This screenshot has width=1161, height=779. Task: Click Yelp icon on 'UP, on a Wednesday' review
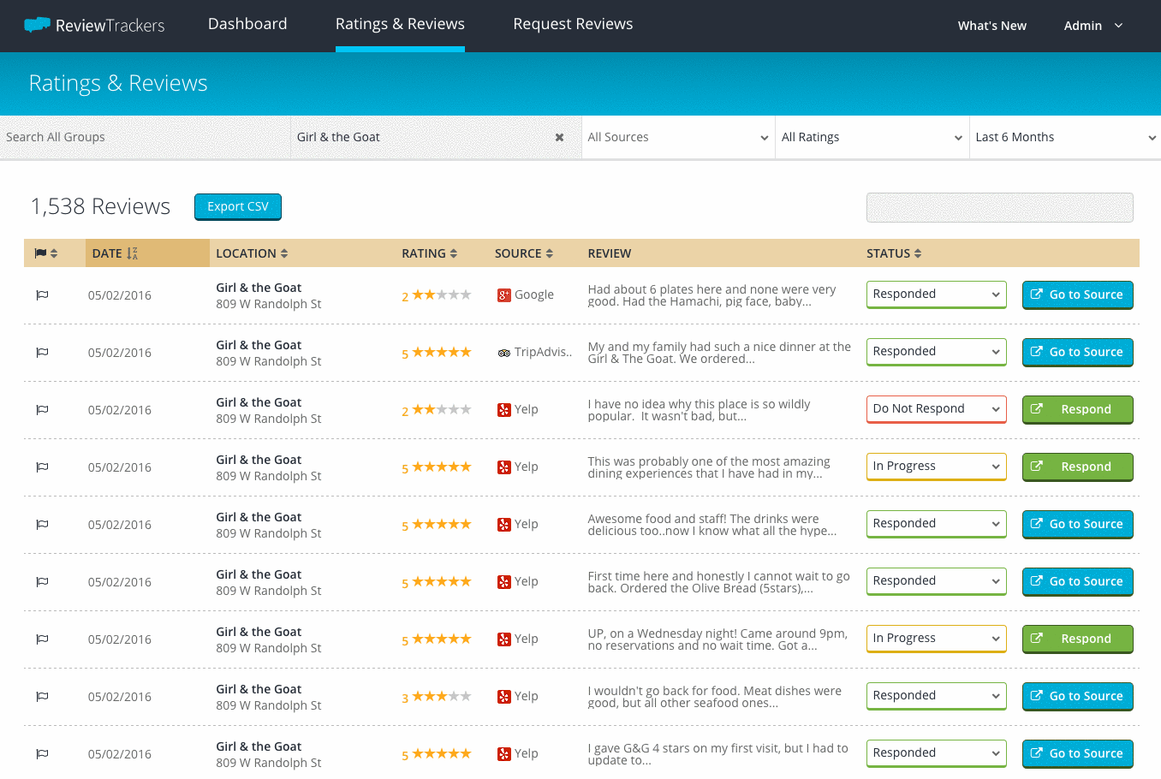(x=504, y=639)
